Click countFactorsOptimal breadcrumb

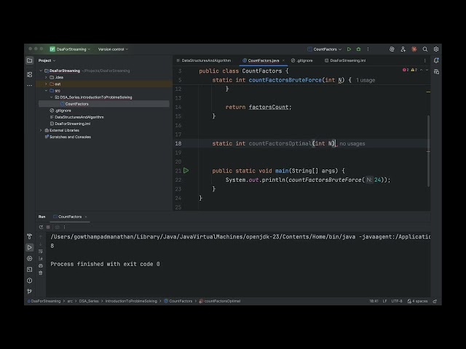(x=220, y=301)
